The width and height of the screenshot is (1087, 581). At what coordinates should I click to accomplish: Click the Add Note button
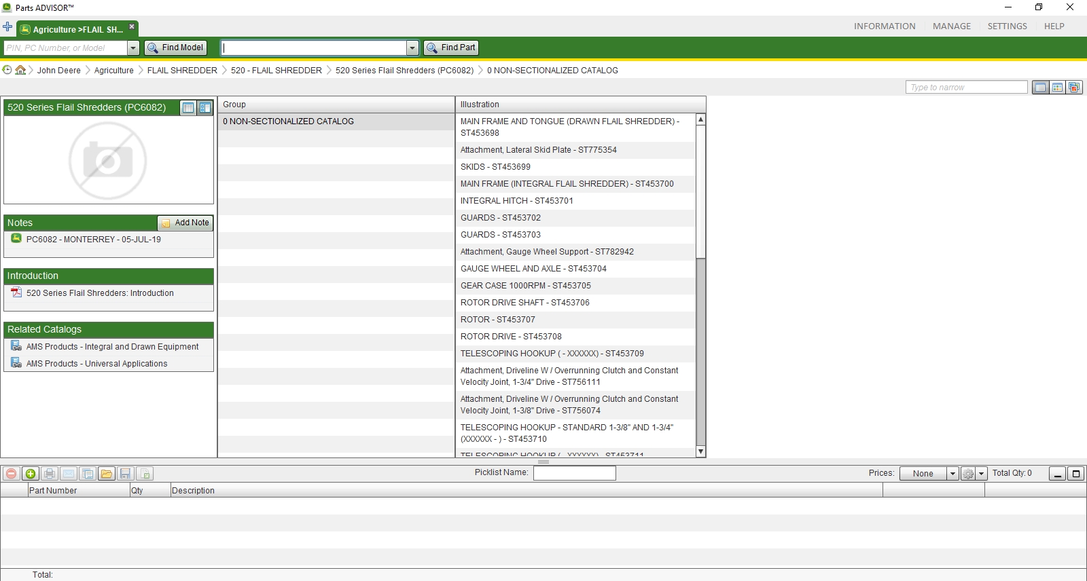(185, 223)
